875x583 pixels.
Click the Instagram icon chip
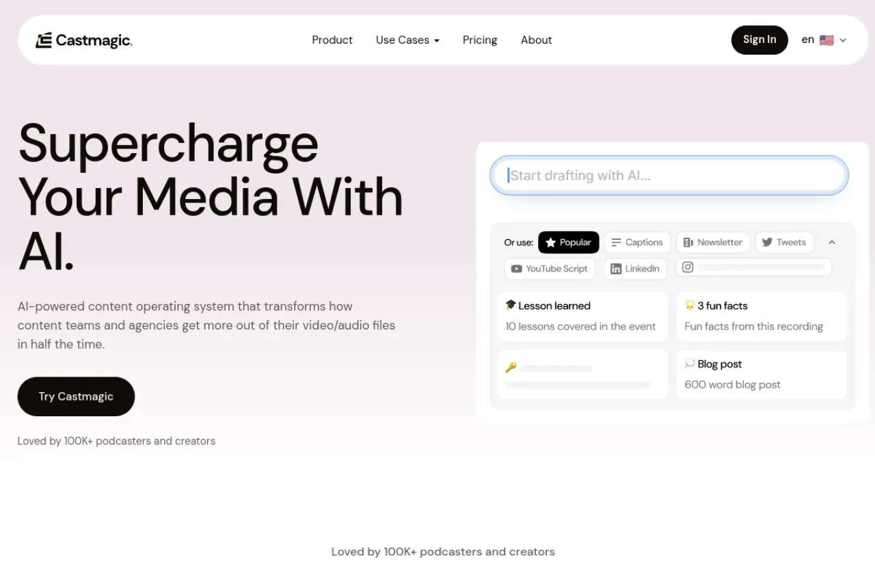[x=754, y=267]
